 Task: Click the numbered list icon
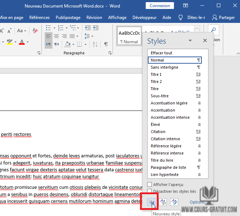click(x=61, y=28)
